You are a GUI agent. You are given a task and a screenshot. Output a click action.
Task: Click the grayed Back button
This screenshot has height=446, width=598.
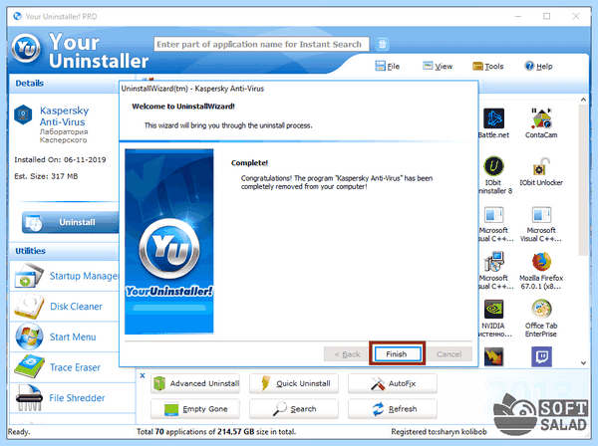pyautogui.click(x=347, y=354)
